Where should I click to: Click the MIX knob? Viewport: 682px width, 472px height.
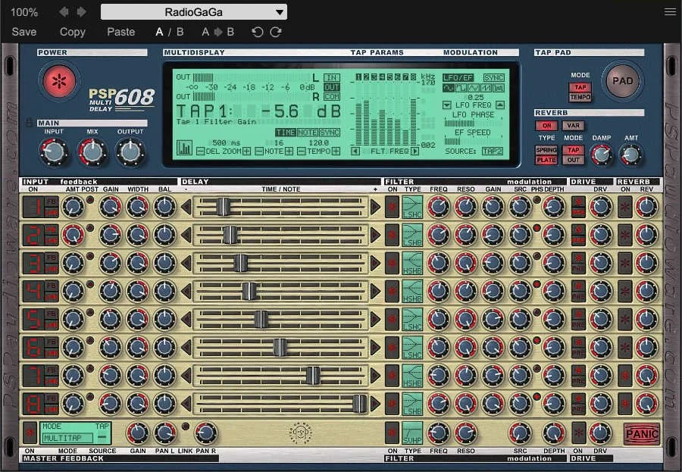[x=92, y=152]
